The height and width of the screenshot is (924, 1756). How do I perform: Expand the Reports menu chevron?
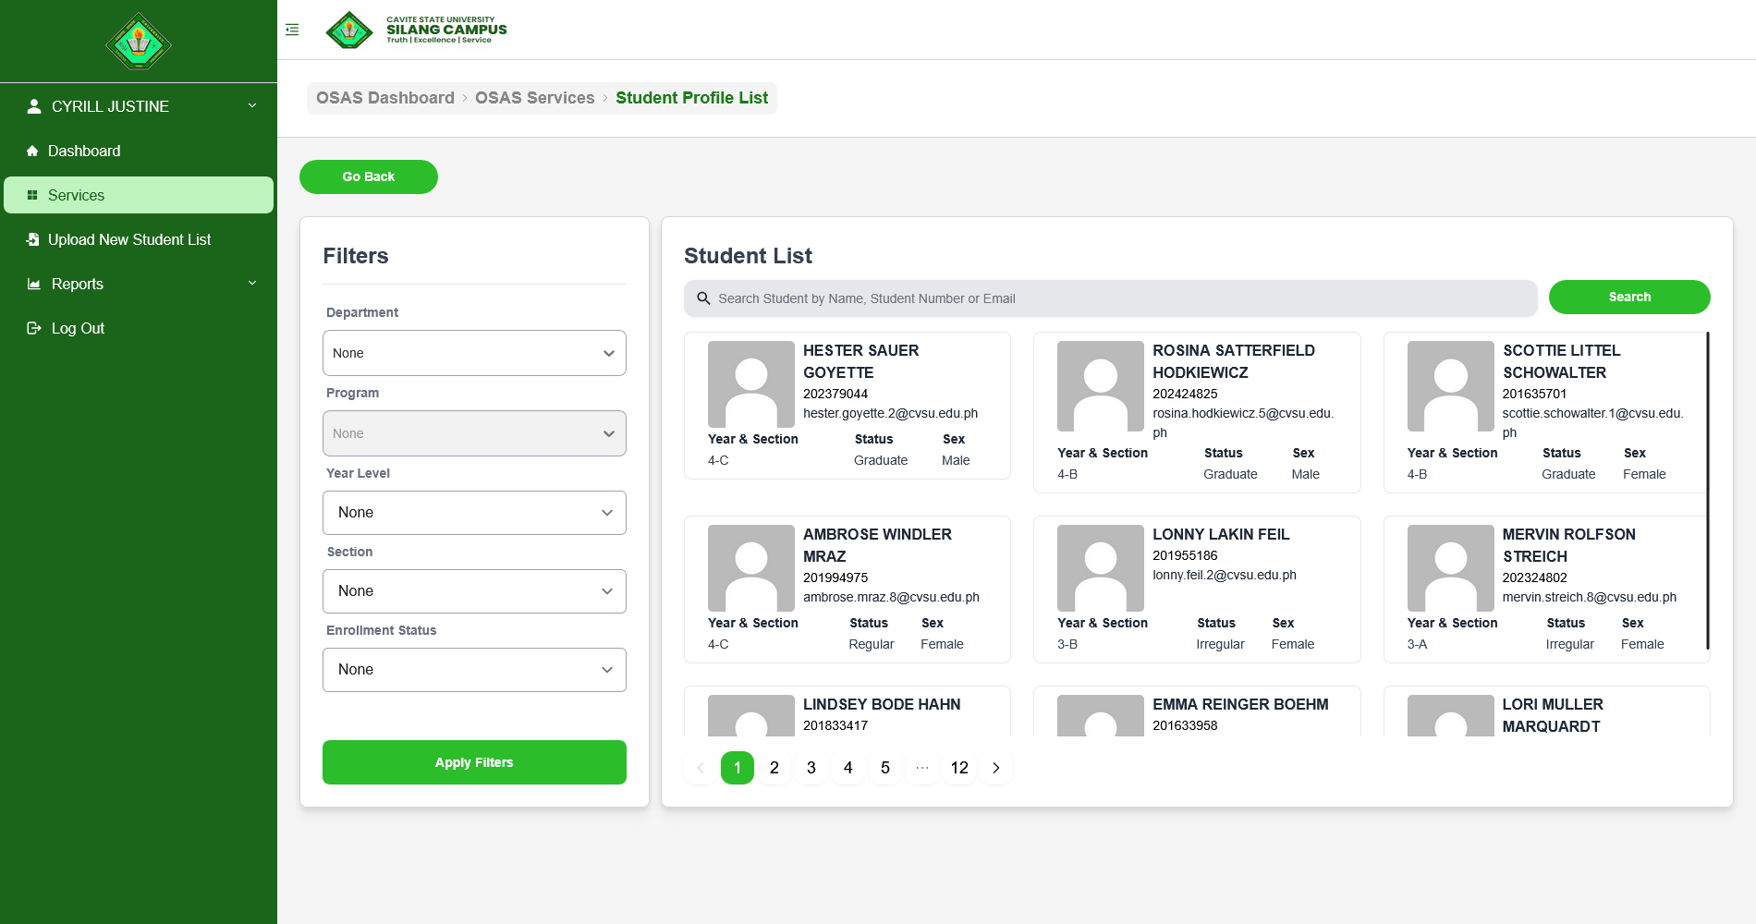click(x=252, y=284)
